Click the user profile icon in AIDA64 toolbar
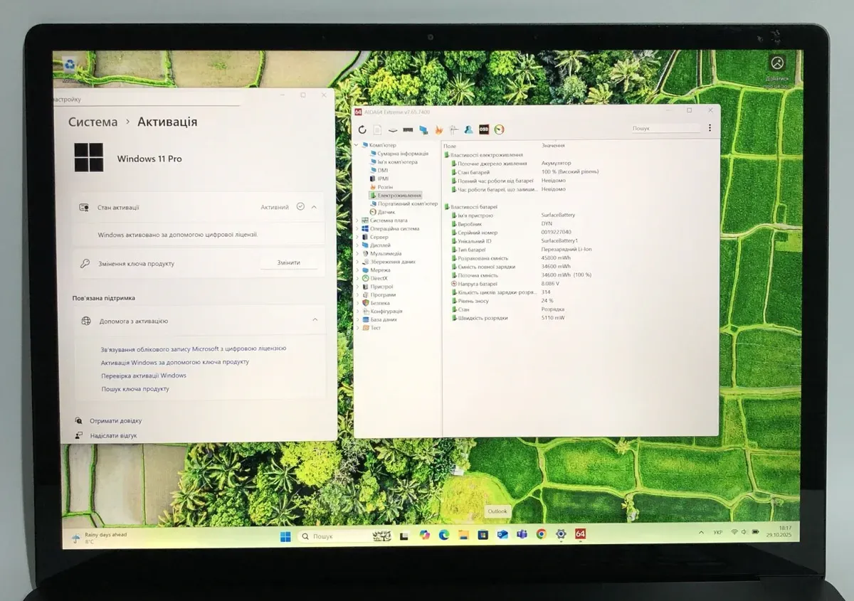The width and height of the screenshot is (854, 601). (x=468, y=129)
